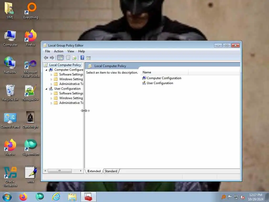This screenshot has width=269, height=202.
Task: Click the Action Center flag tray icon
Action: [230, 197]
